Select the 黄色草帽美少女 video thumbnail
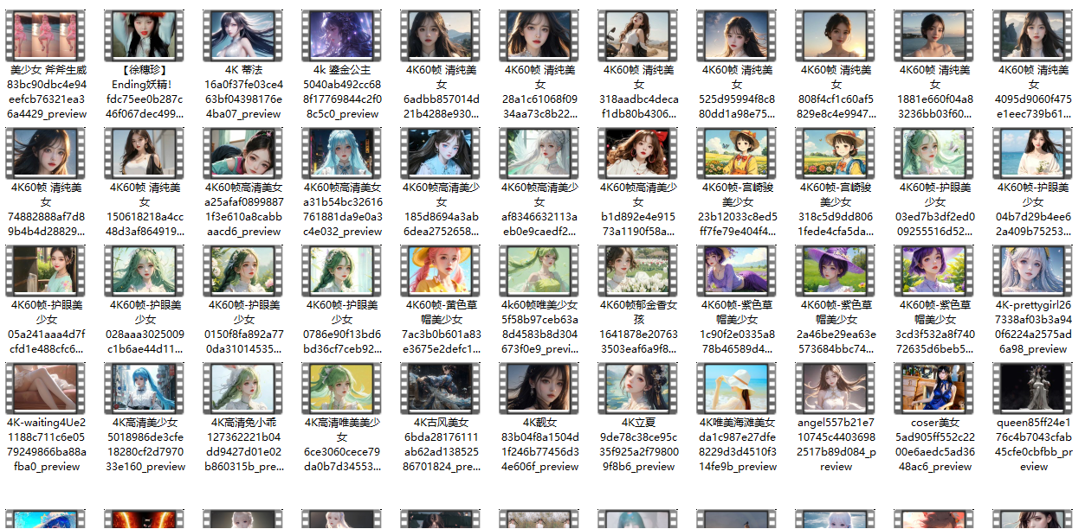 [442, 270]
